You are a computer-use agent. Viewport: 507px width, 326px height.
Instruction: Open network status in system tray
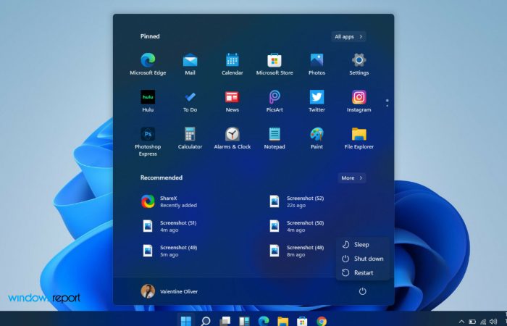(x=483, y=322)
